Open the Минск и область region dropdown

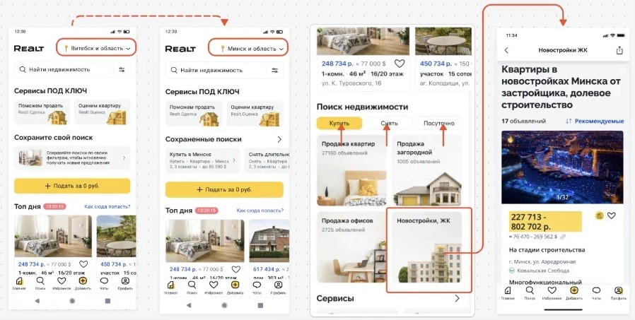248,48
